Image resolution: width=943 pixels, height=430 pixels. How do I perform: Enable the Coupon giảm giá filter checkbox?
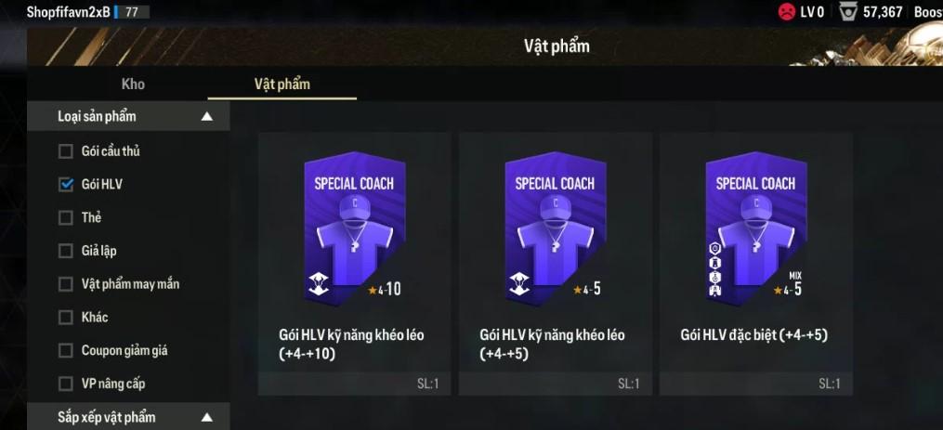(x=66, y=351)
